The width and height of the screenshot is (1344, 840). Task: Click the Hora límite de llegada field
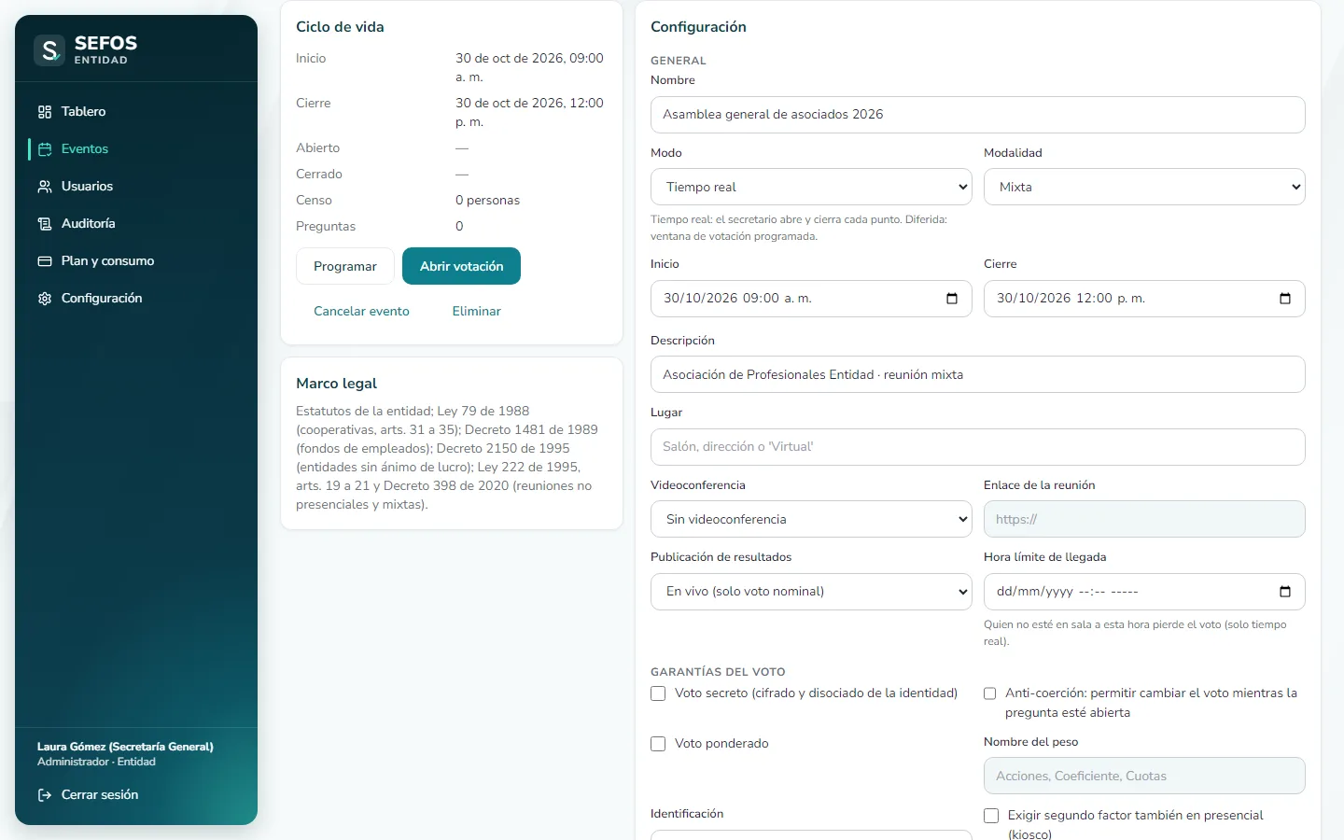[1144, 592]
